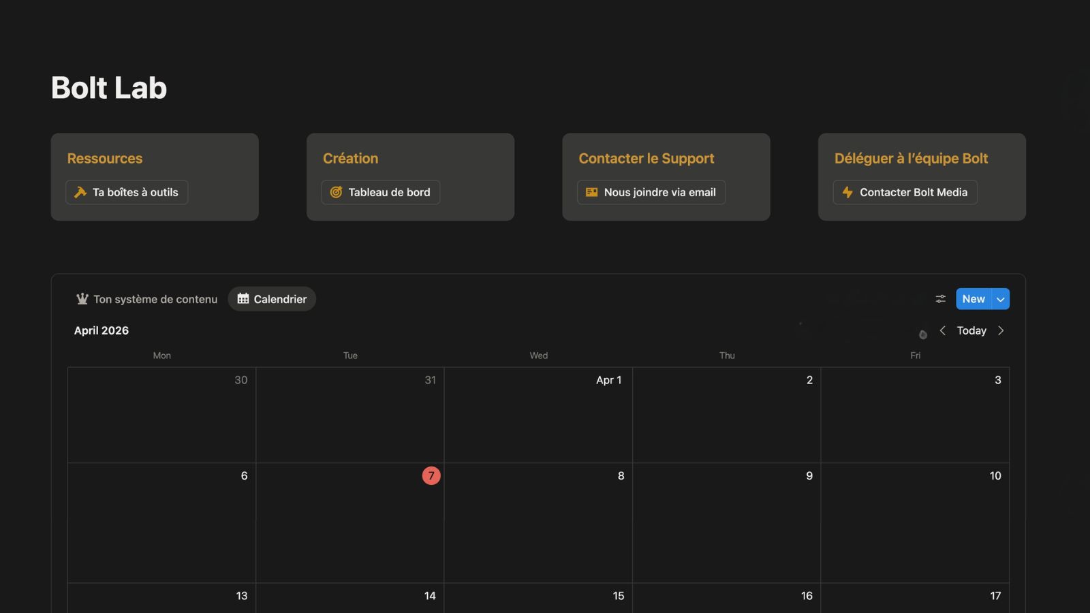Image resolution: width=1090 pixels, height=613 pixels.
Task: Select day 17 in the calendar
Action: [x=915, y=598]
